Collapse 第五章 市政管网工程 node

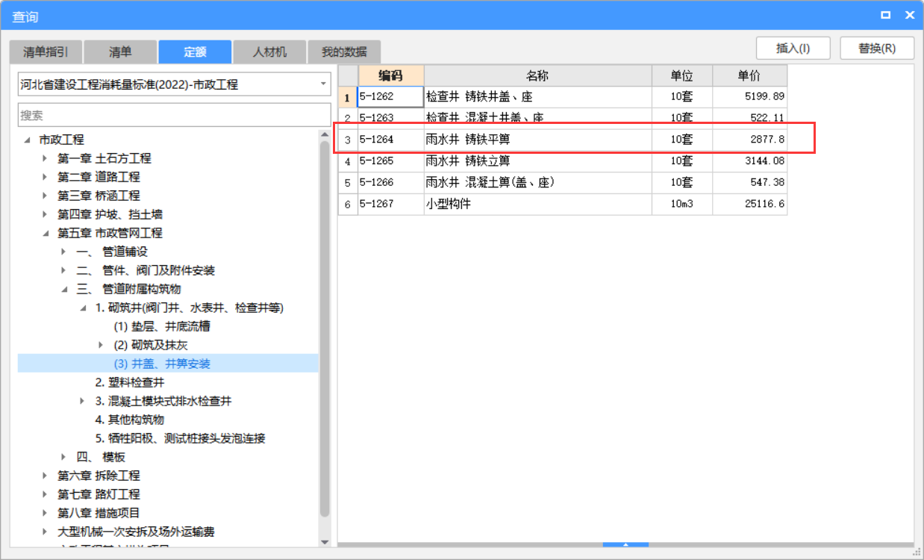pos(46,233)
